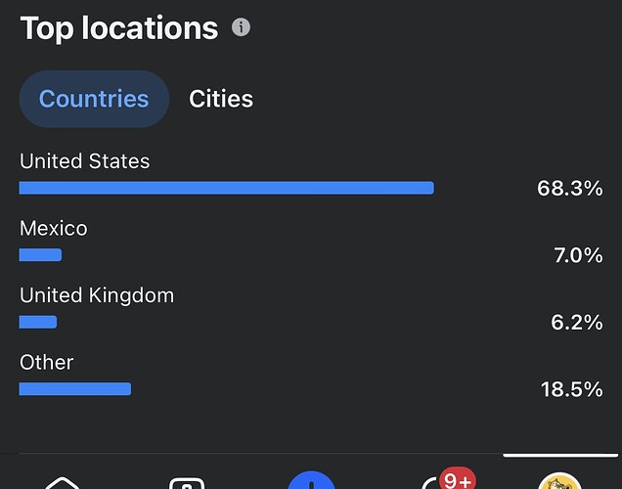Select the United Kingdom country label
This screenshot has height=489, width=622.
pos(97,295)
